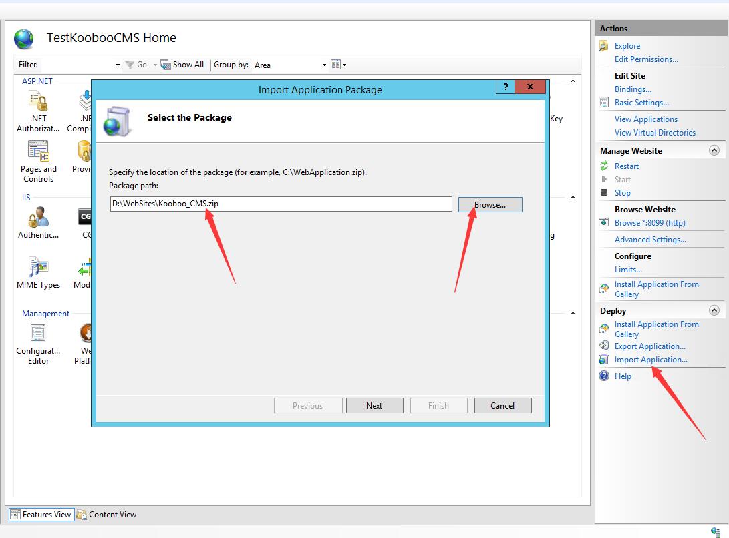The height and width of the screenshot is (538, 729).
Task: Click the Install From Gallery icon under Manage Website
Action: 603,290
